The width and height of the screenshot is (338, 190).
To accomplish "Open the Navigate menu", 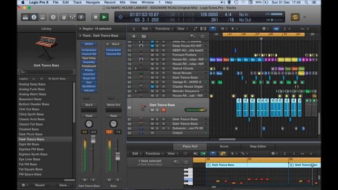I will pos(93,2).
